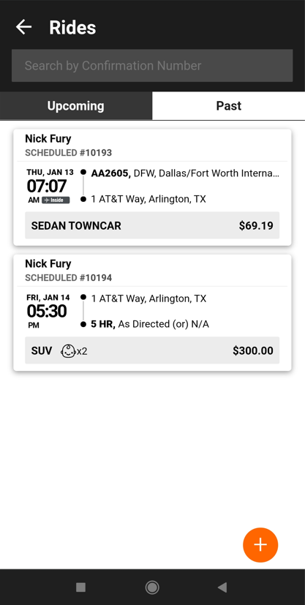The image size is (305, 605).
Task: Tap Android back triangle button
Action: tap(222, 587)
